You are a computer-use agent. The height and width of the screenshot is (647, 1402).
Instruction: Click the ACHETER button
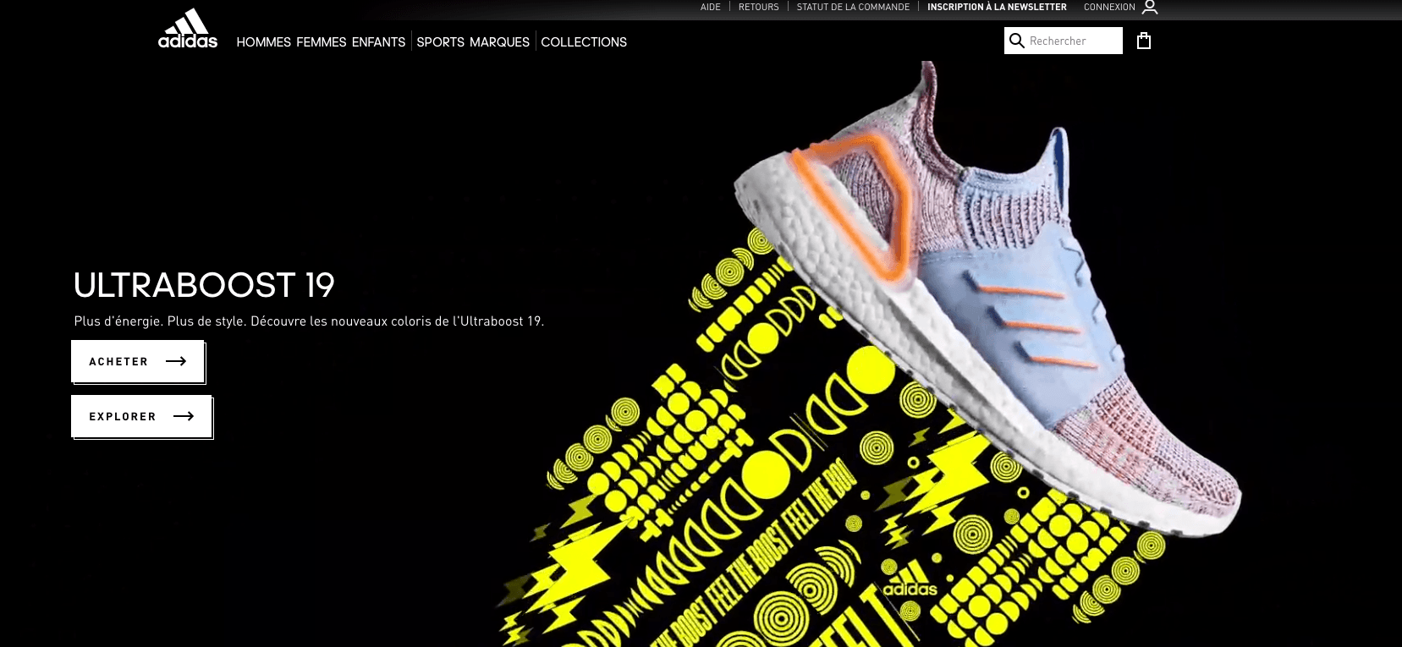click(x=138, y=361)
